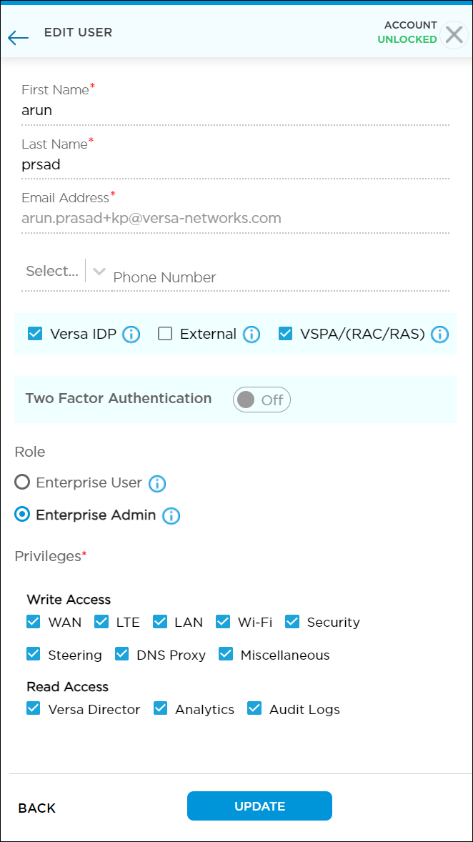Click the UPDATE button

coord(259,806)
